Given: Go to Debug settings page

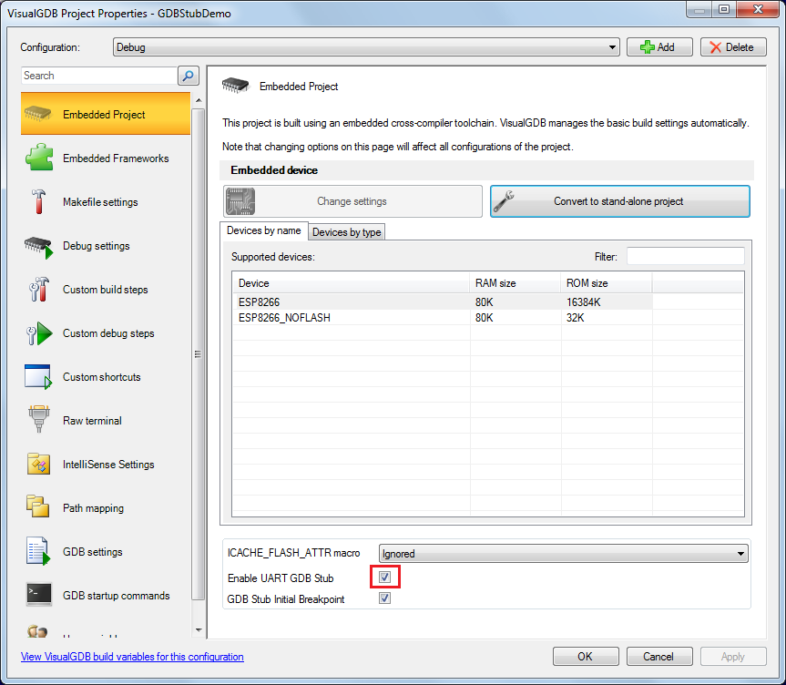Looking at the screenshot, I should tap(106, 246).
